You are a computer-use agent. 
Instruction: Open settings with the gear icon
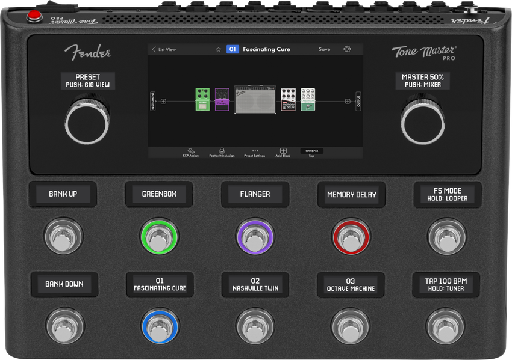[348, 49]
